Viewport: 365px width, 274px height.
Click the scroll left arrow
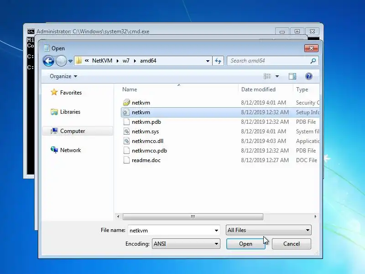118,216
